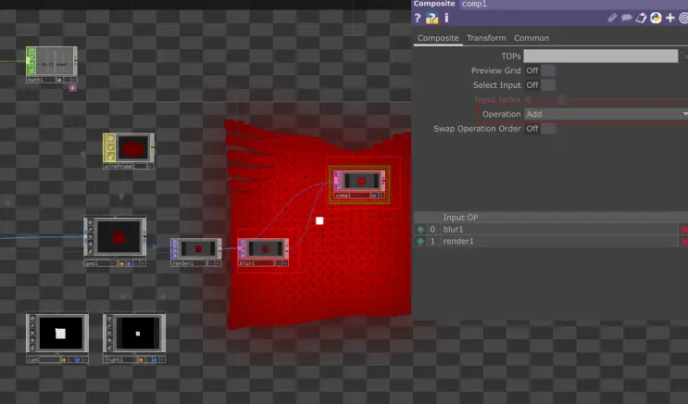The height and width of the screenshot is (404, 688).
Task: Toggle the blue display flag on comp1
Action: 374,196
